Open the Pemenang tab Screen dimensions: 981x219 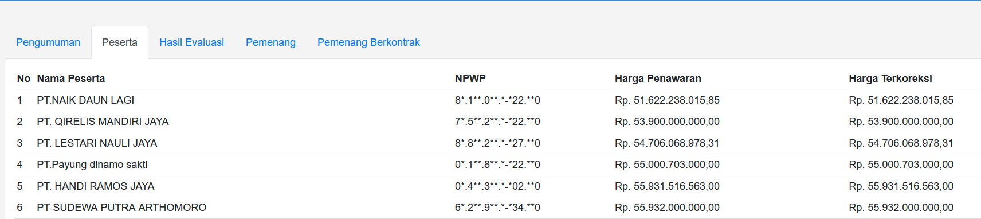pos(270,42)
